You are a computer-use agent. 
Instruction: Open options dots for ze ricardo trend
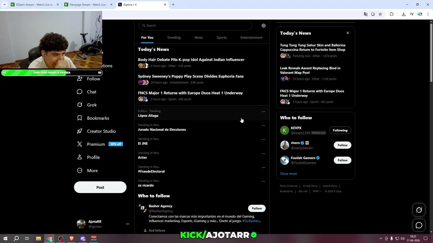[x=263, y=182]
